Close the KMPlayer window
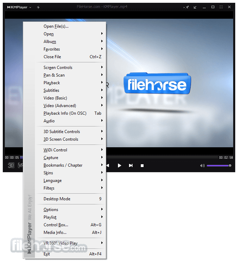The image size is (238, 263). point(229,7)
